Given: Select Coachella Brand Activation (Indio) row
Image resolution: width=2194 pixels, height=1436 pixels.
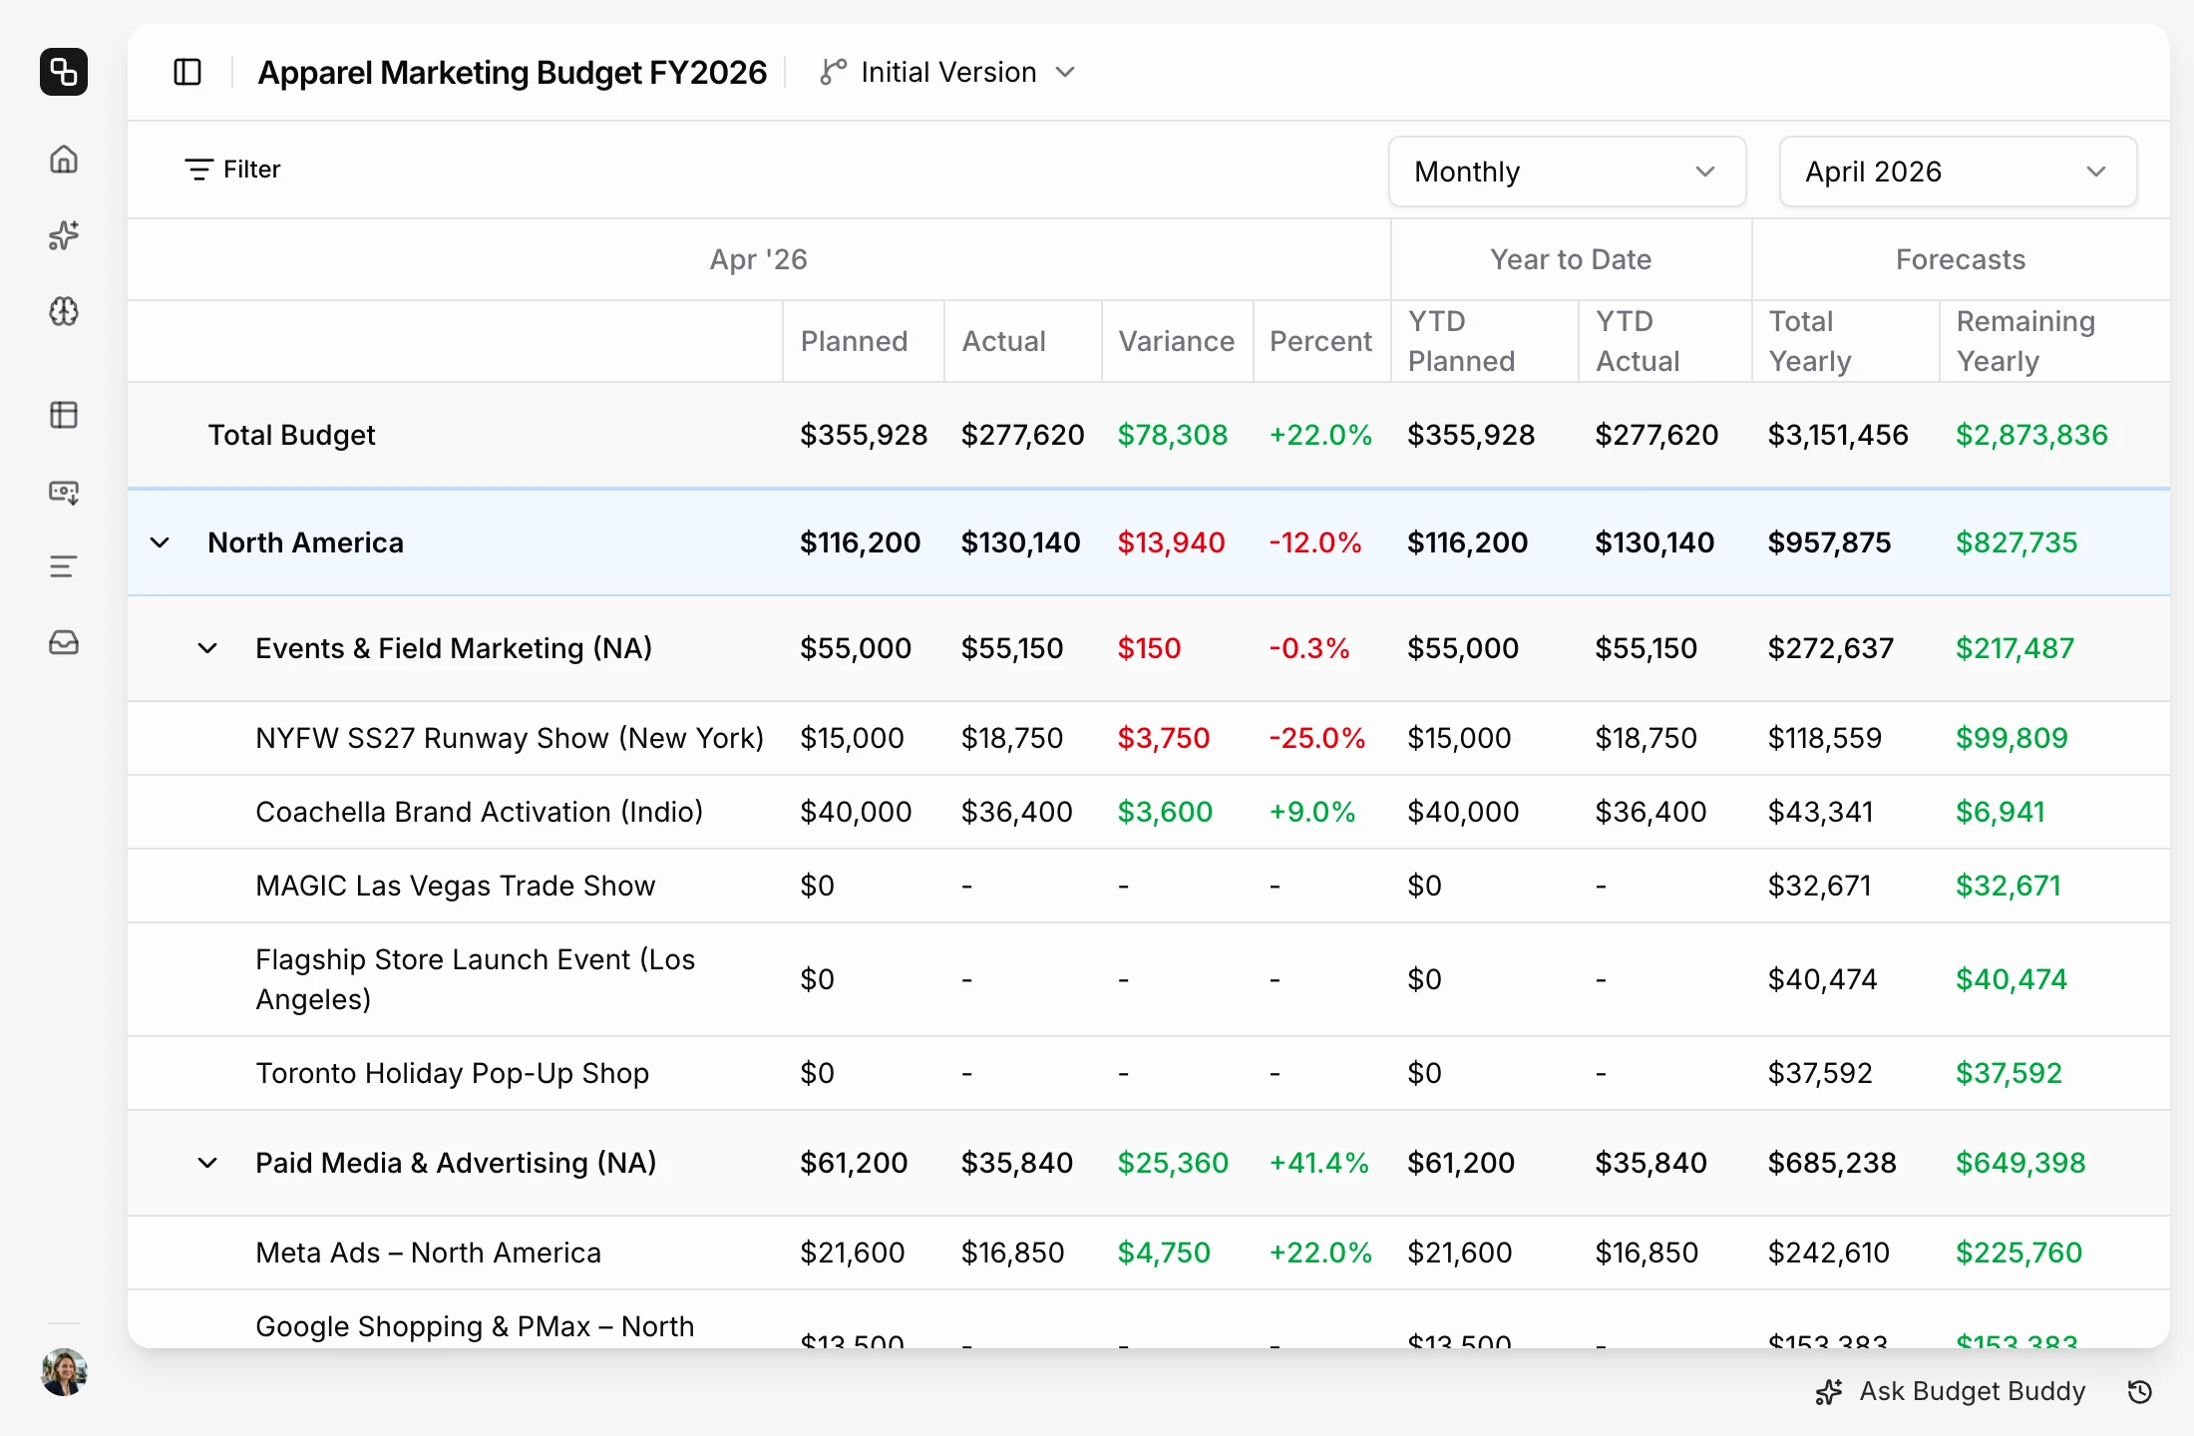Looking at the screenshot, I should pos(1148,812).
